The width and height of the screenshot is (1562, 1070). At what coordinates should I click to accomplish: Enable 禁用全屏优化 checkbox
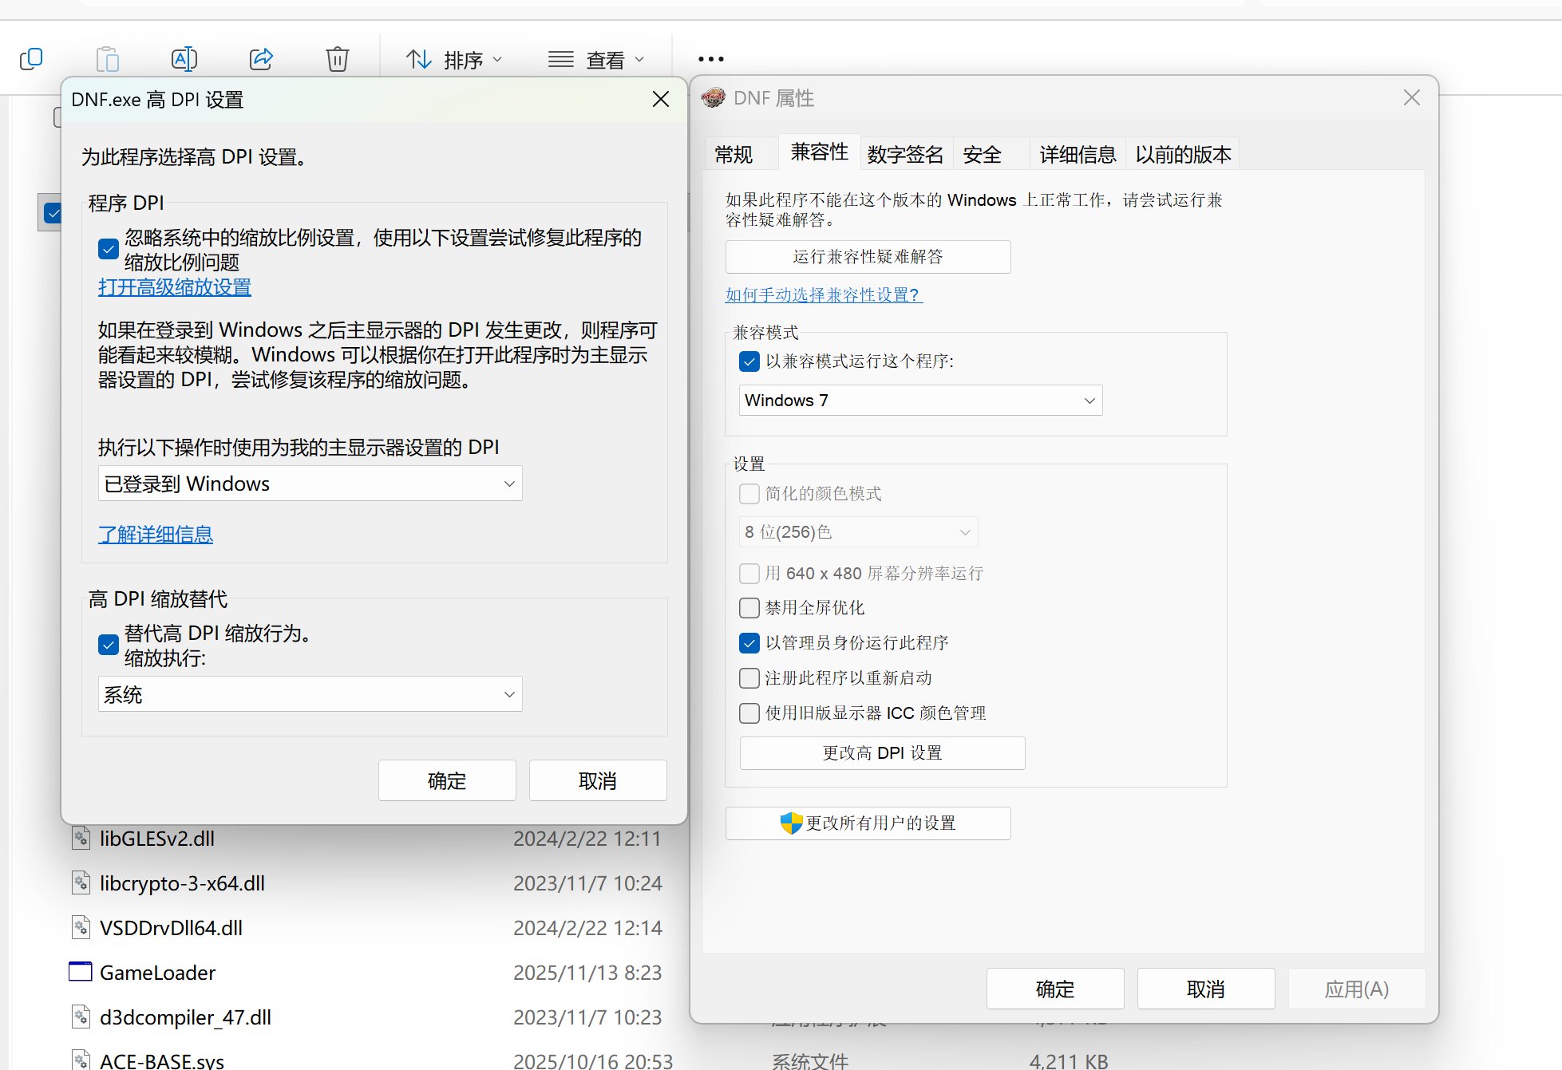tap(749, 608)
